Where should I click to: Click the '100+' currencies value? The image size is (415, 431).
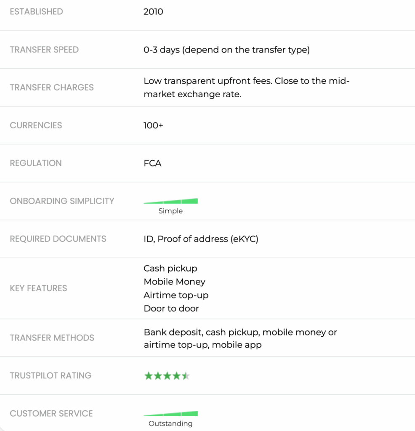click(153, 125)
